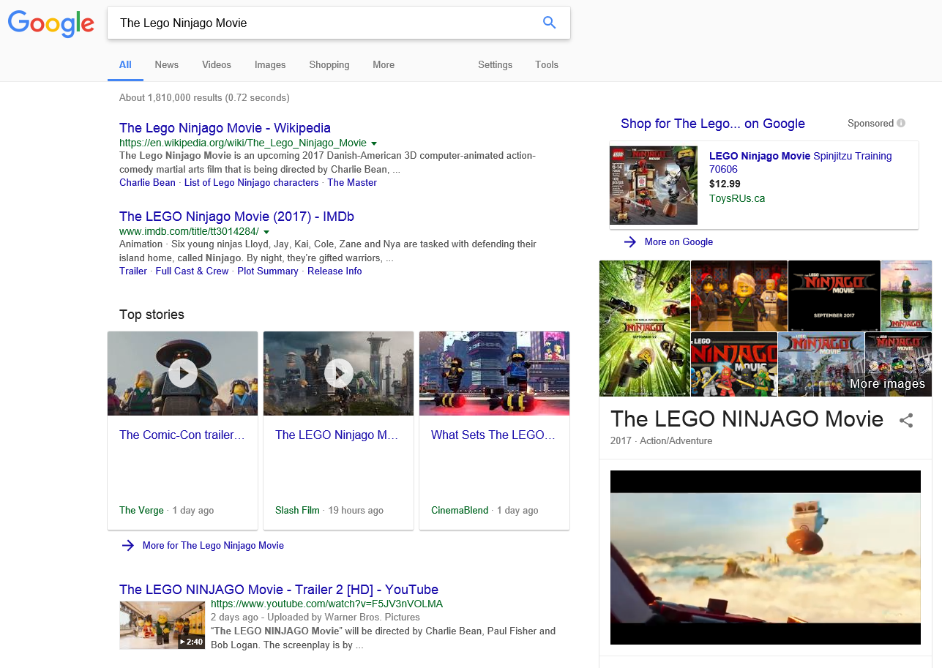Image resolution: width=942 pixels, height=668 pixels.
Task: Click arrow icon next to More on Google
Action: pos(629,242)
